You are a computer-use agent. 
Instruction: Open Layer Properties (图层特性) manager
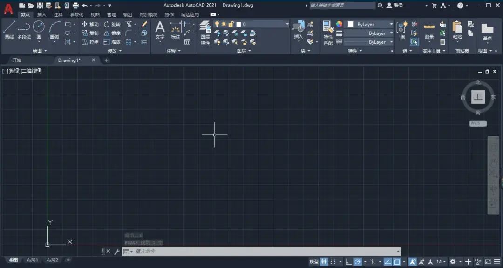[x=205, y=33]
